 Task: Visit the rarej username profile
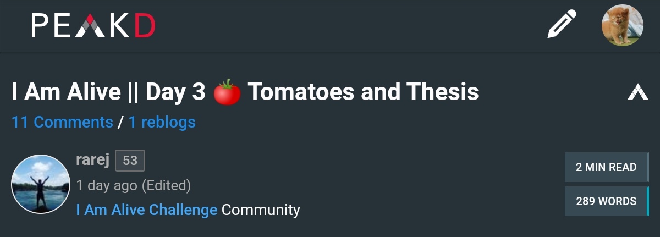tap(93, 160)
